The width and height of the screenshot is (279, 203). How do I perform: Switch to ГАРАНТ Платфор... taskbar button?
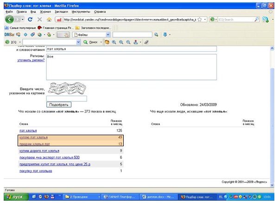120,197
